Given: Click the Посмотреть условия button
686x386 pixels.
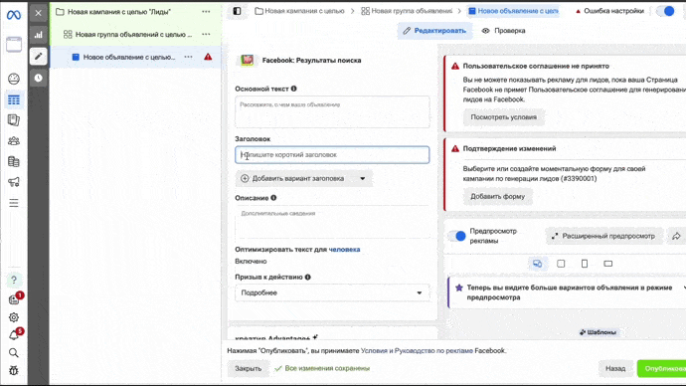Looking at the screenshot, I should 503,117.
